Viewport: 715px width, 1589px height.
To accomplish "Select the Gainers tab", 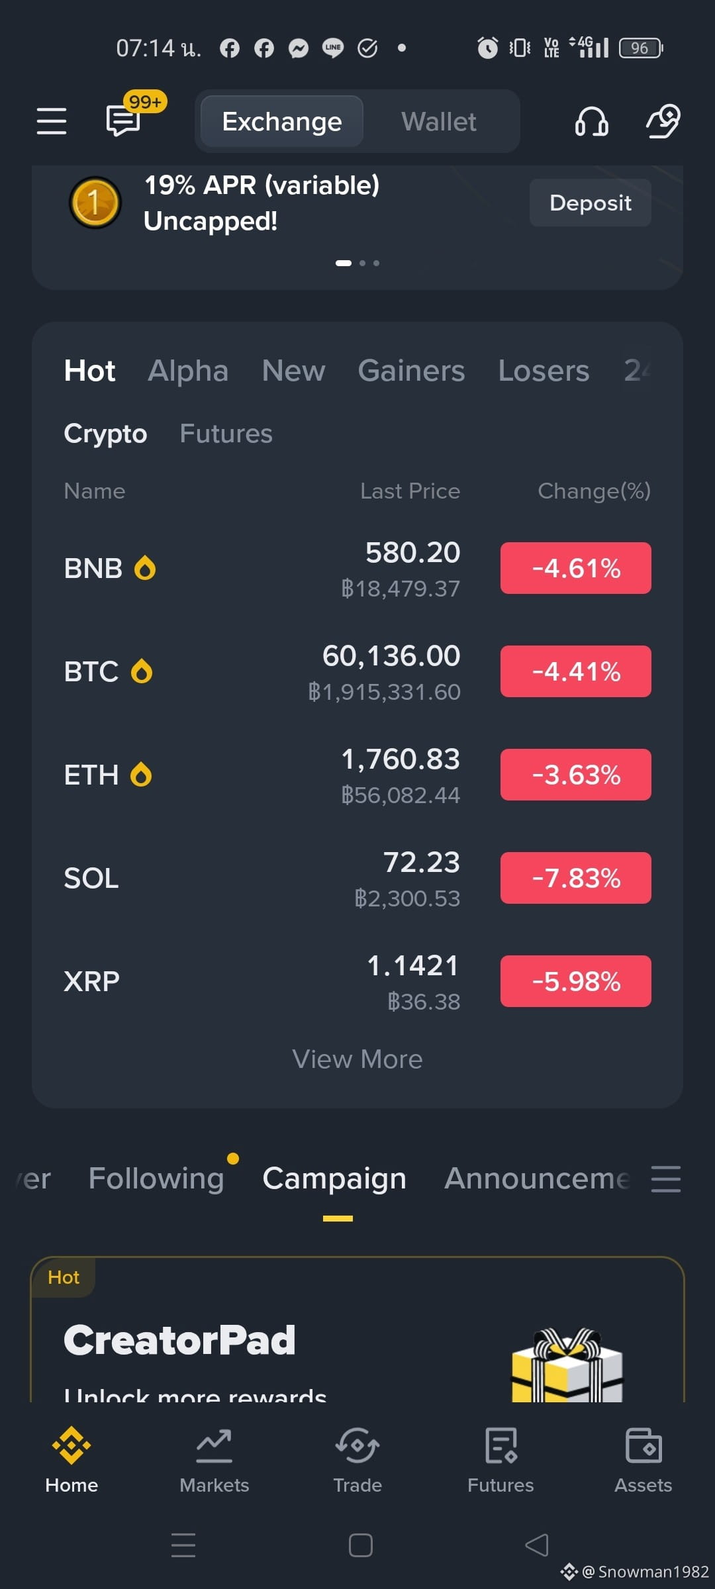I will 411,371.
